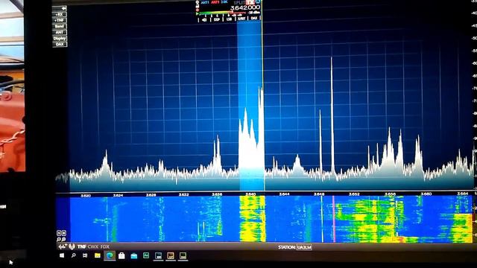The height and width of the screenshot is (268, 477).
Task: Open the DSP tab on the slice flag
Action: (217, 19)
